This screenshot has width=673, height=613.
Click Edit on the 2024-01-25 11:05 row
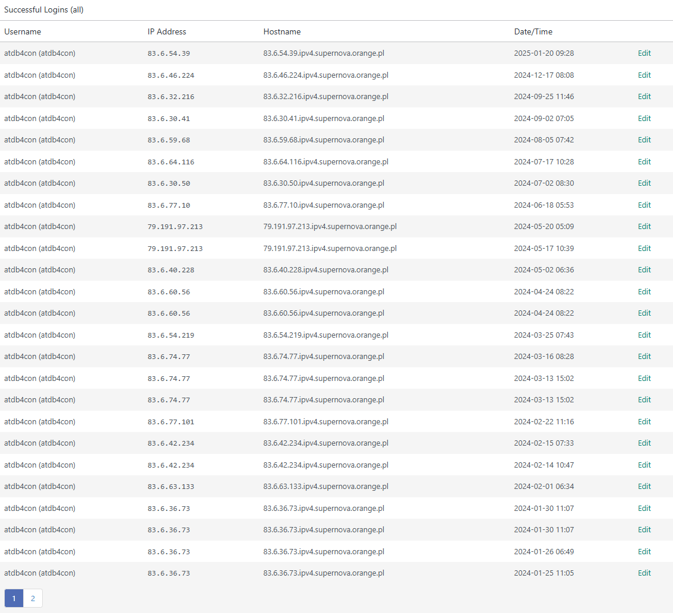click(x=644, y=573)
